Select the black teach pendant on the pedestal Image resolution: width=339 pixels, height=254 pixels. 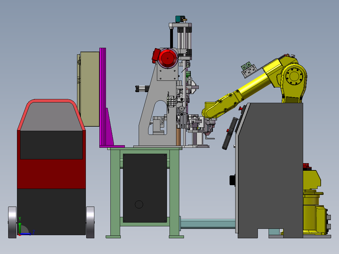point(229,133)
